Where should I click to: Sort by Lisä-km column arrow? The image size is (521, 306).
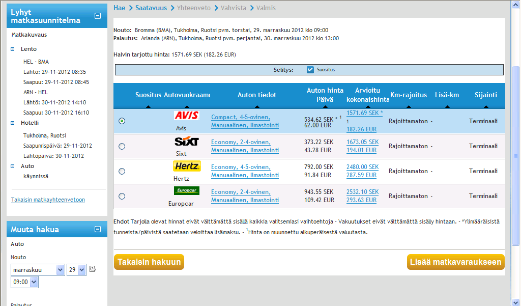(x=447, y=107)
